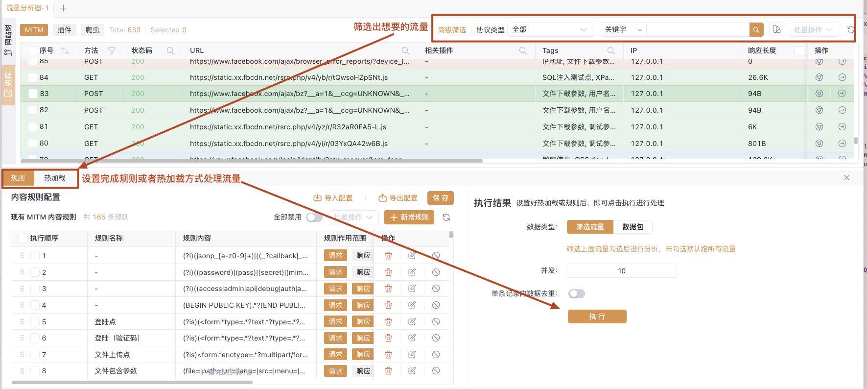The image size is (867, 389).
Task: Click the color-mark filter icon beside search
Action: pyautogui.click(x=776, y=30)
